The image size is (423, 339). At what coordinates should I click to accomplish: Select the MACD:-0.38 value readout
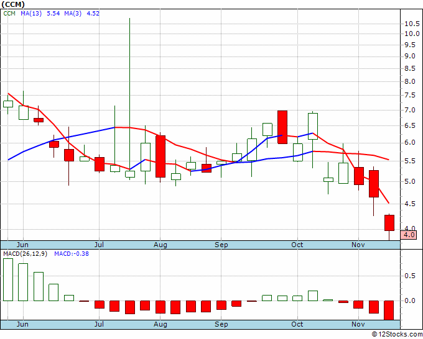tap(71, 254)
